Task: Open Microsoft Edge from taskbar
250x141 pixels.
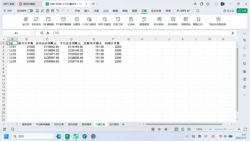Action: click(x=59, y=136)
